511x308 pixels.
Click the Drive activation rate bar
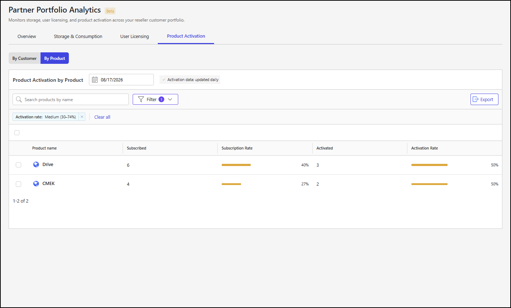[429, 165]
